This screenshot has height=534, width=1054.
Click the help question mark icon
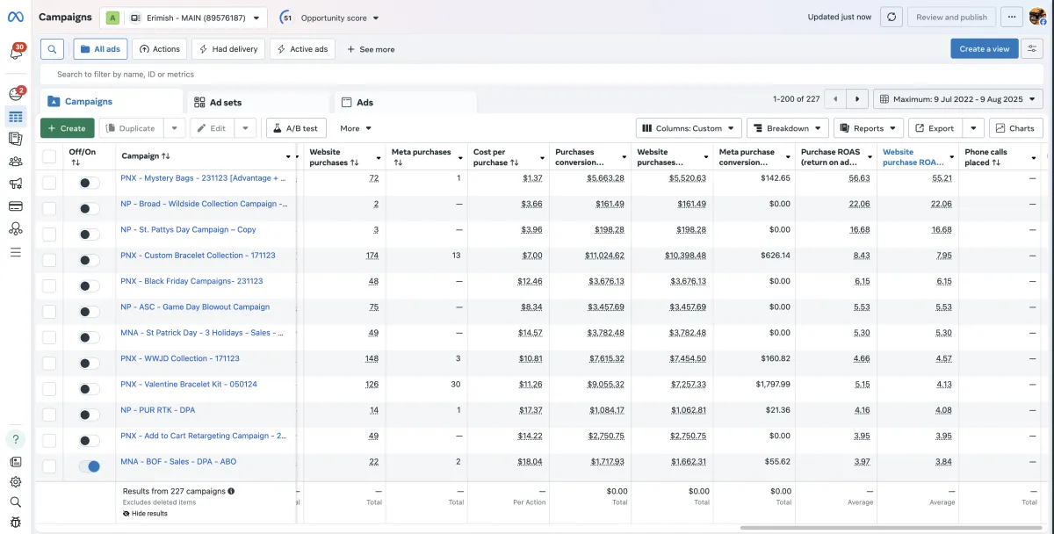coord(16,439)
